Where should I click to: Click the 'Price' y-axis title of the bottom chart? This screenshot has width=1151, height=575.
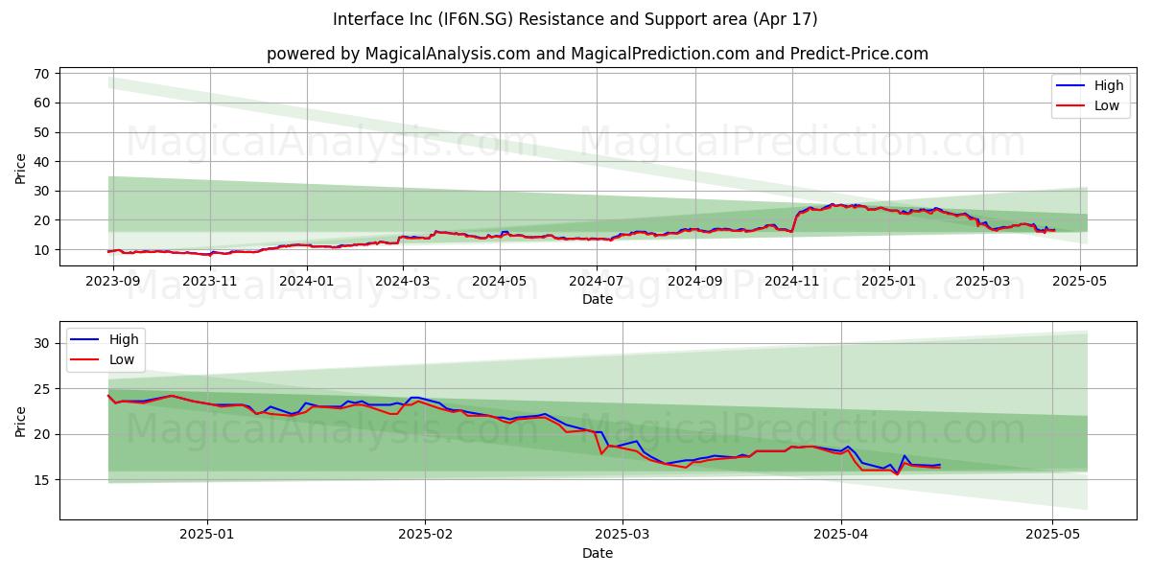21,420
